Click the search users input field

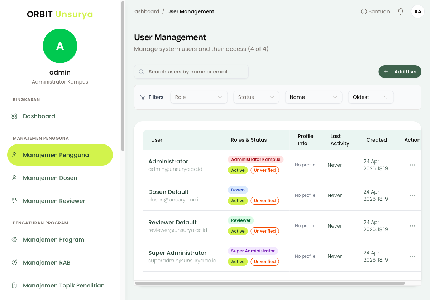click(x=191, y=72)
